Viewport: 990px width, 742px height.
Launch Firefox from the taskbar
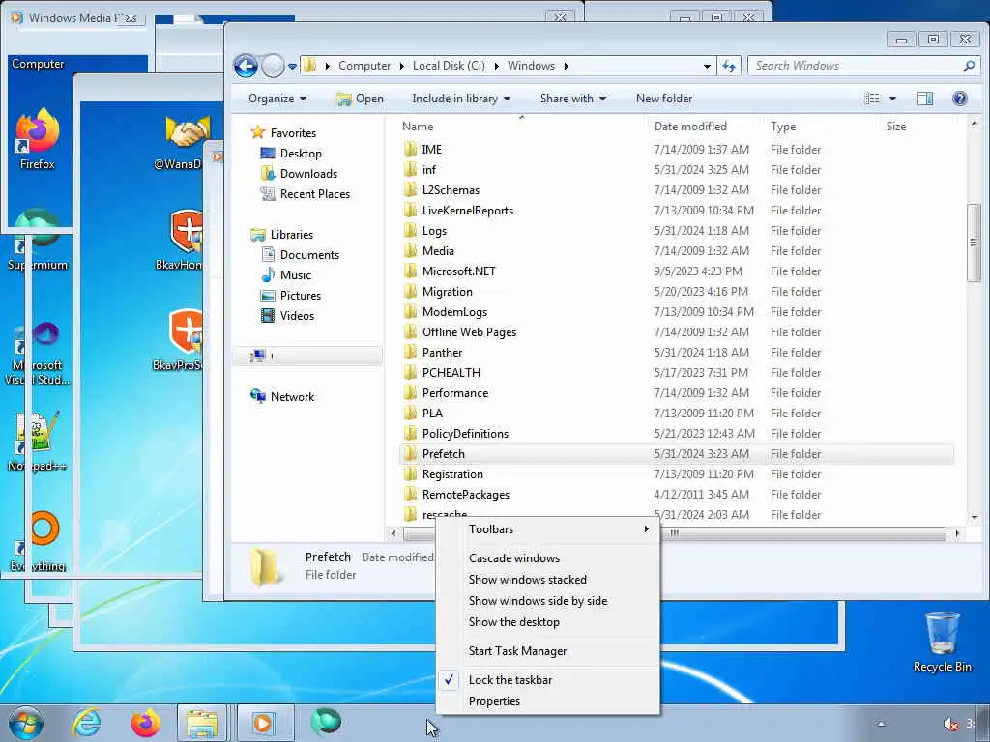pyautogui.click(x=146, y=723)
